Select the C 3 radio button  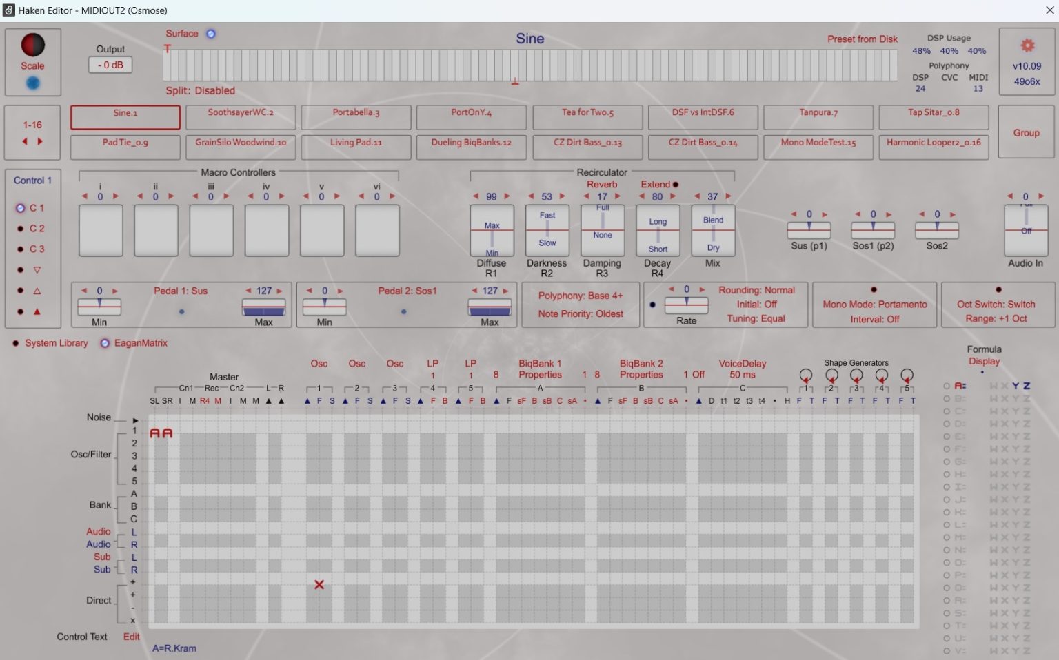pos(20,249)
